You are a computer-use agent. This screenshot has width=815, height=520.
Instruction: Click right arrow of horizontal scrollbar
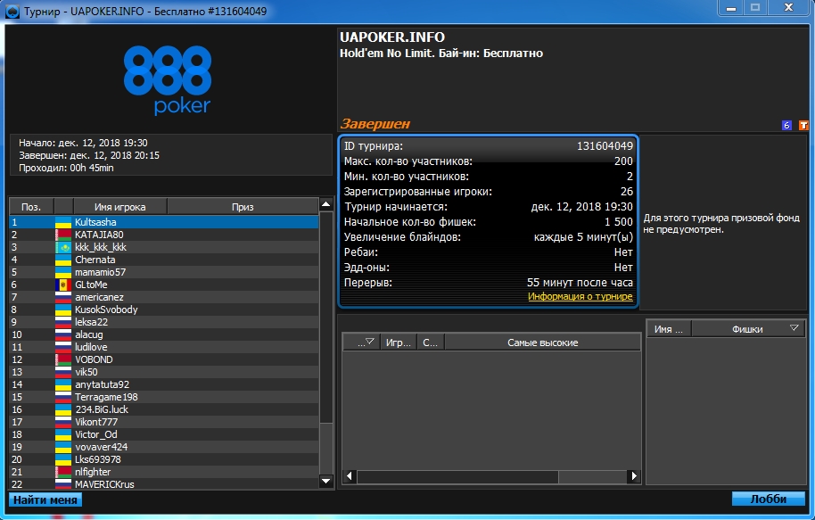(x=634, y=475)
